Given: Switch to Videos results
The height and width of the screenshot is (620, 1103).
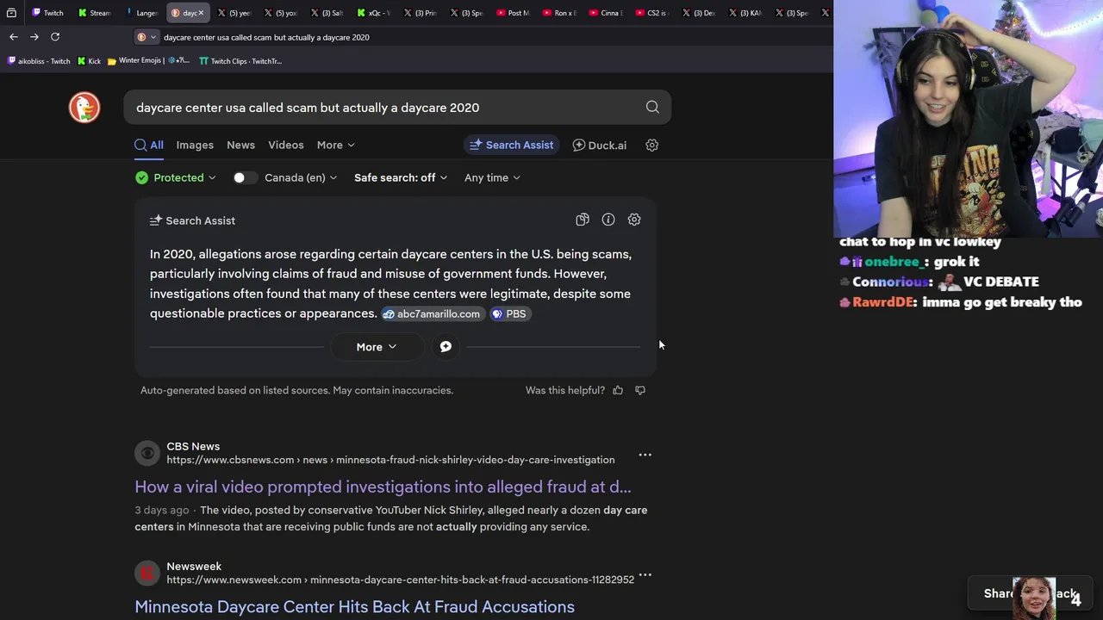Looking at the screenshot, I should [x=285, y=145].
